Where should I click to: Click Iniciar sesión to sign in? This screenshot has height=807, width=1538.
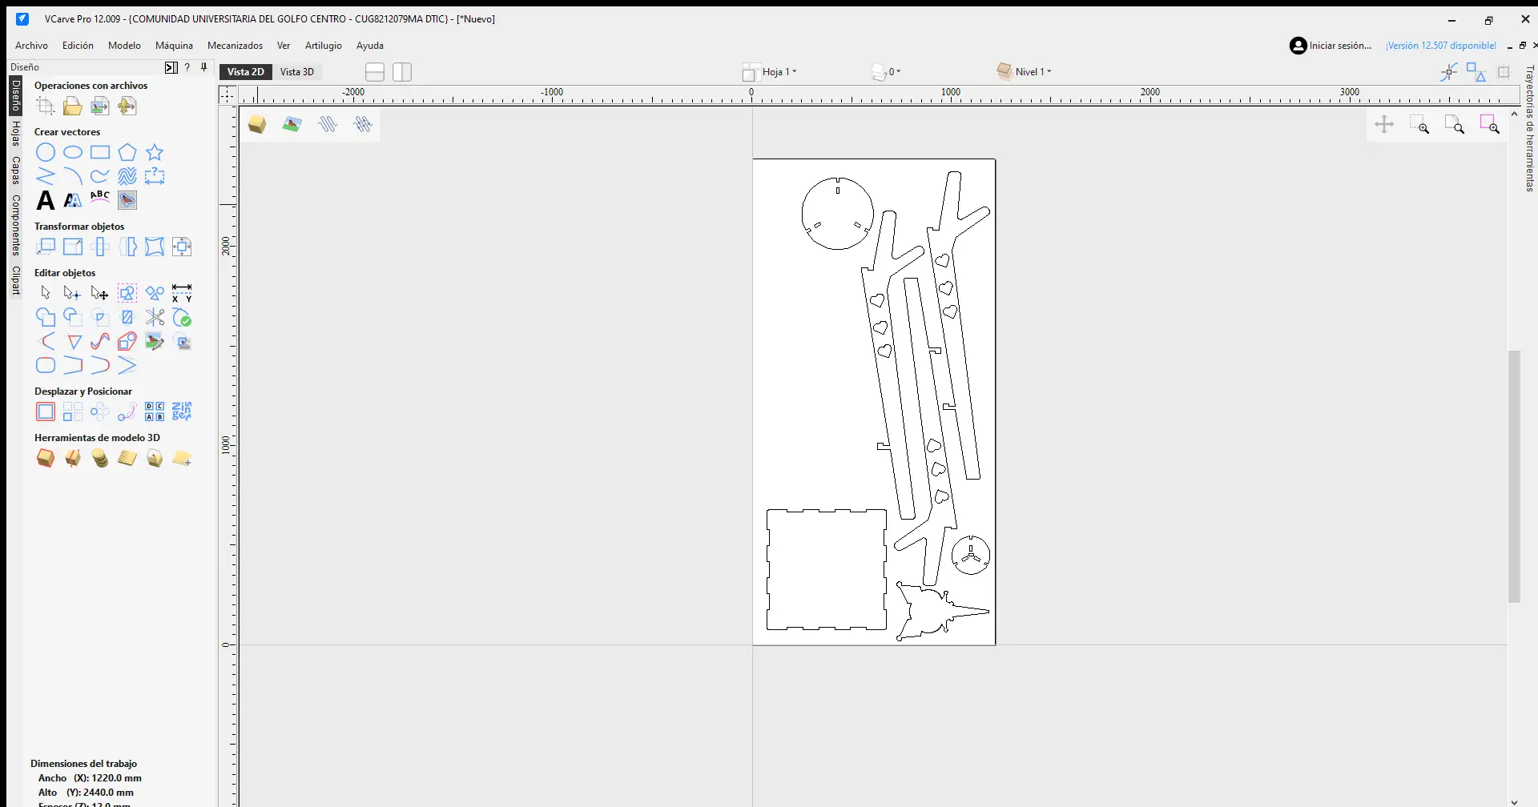click(x=1331, y=46)
